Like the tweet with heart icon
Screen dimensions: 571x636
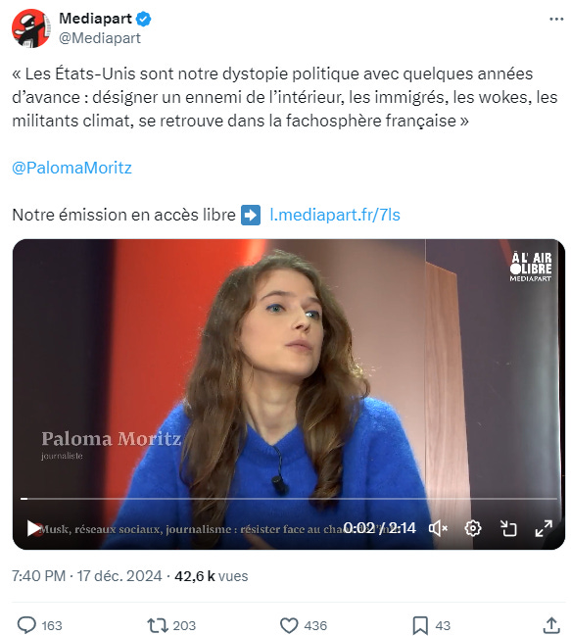pyautogui.click(x=289, y=625)
